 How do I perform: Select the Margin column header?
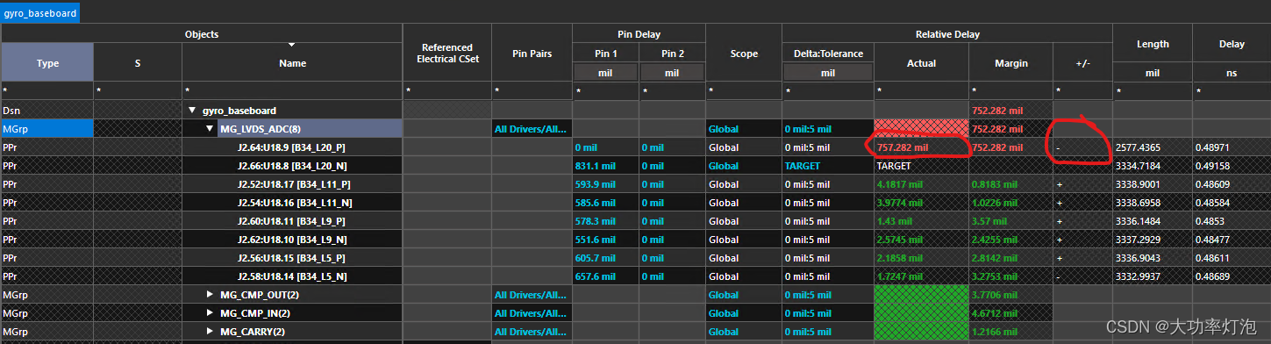[x=1010, y=63]
